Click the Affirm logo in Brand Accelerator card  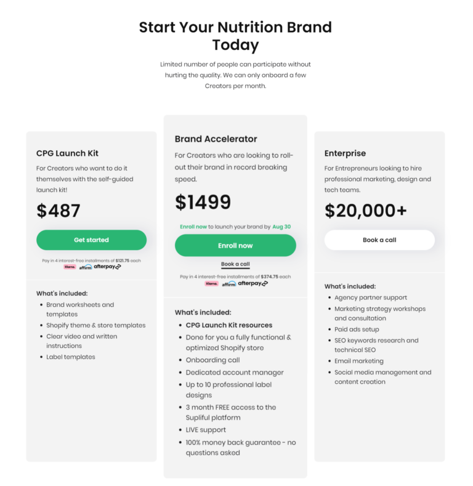pyautogui.click(x=228, y=284)
